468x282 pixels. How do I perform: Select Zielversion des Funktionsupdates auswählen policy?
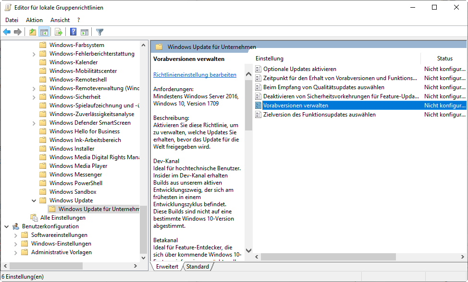pyautogui.click(x=319, y=115)
